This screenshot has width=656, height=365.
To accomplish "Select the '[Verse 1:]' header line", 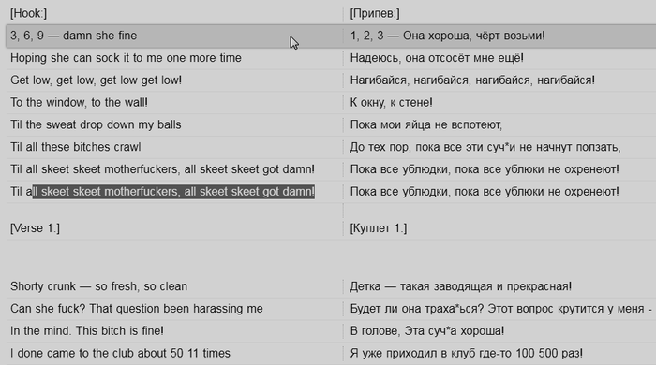I will click(x=36, y=228).
